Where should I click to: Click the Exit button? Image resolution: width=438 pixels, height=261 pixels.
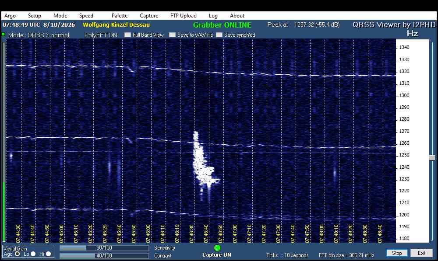point(421,253)
